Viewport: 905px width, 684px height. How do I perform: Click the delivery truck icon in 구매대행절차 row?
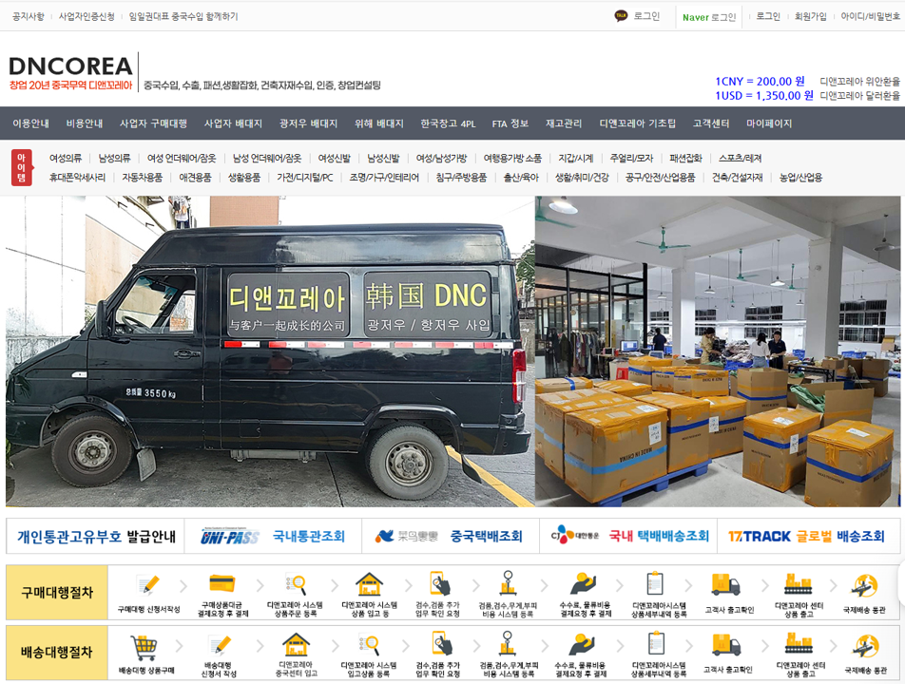click(725, 583)
